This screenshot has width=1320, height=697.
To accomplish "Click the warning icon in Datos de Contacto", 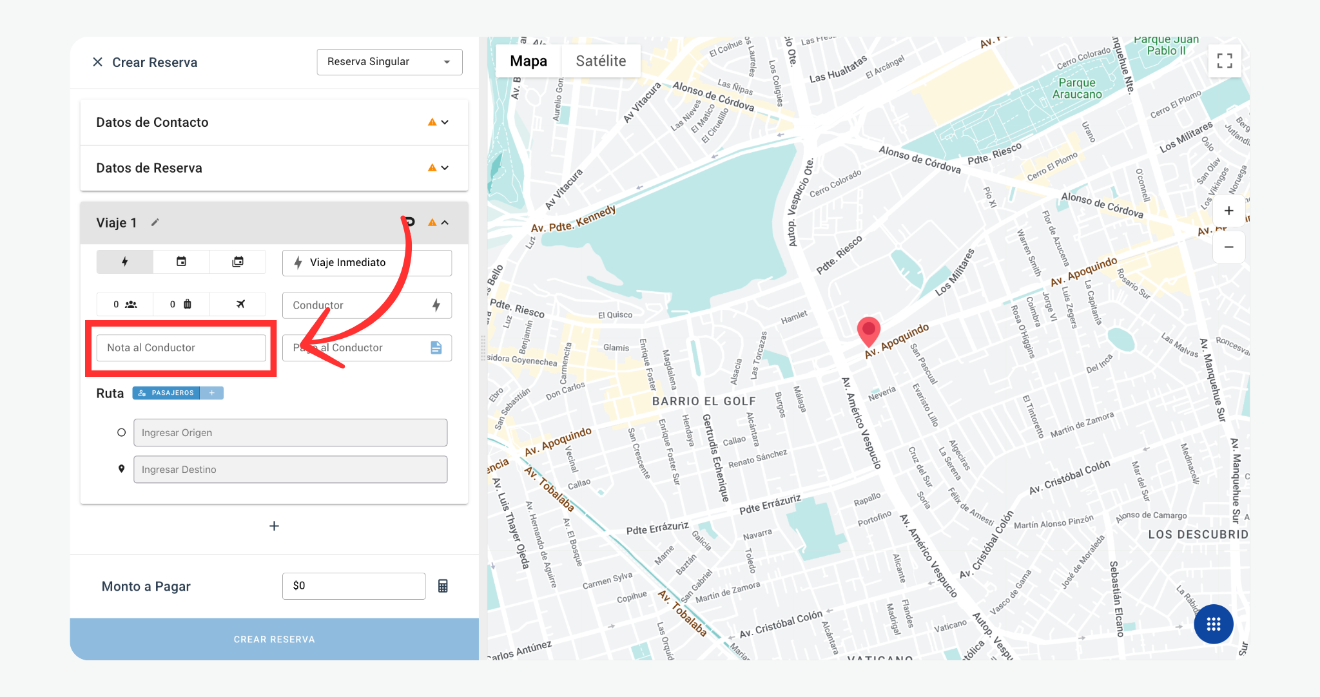I will pyautogui.click(x=432, y=122).
